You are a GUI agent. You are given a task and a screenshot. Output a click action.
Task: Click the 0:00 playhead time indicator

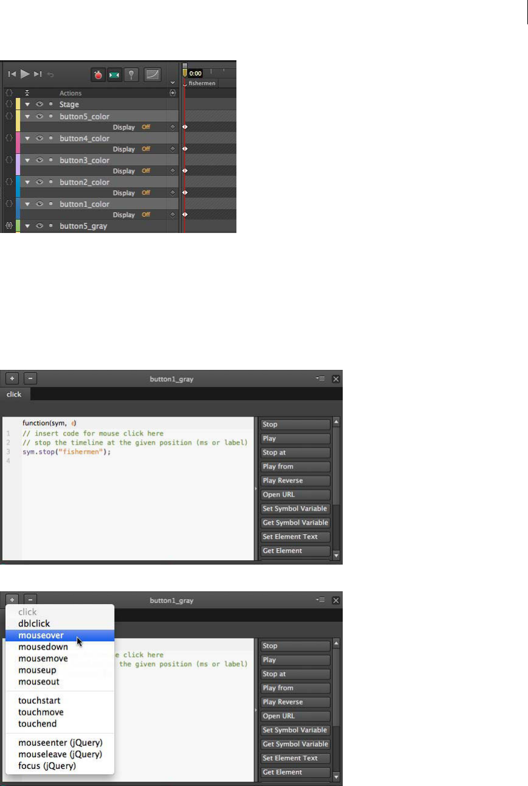coord(195,73)
